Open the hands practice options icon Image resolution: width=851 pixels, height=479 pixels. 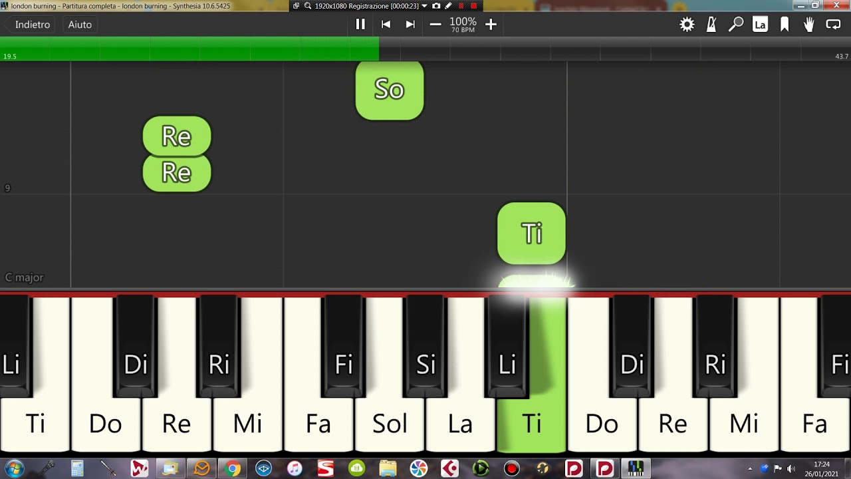click(x=808, y=25)
